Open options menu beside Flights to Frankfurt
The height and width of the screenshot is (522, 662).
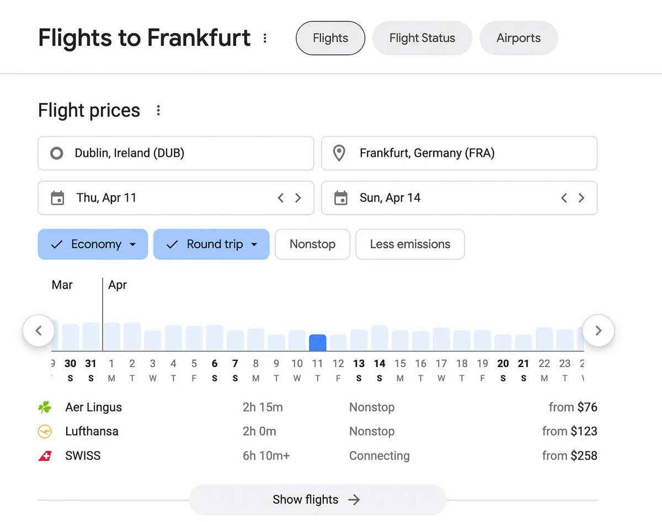pyautogui.click(x=265, y=38)
